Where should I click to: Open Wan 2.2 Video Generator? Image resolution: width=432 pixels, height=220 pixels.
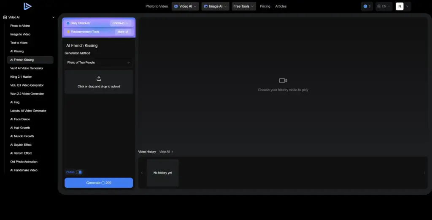[x=27, y=94]
